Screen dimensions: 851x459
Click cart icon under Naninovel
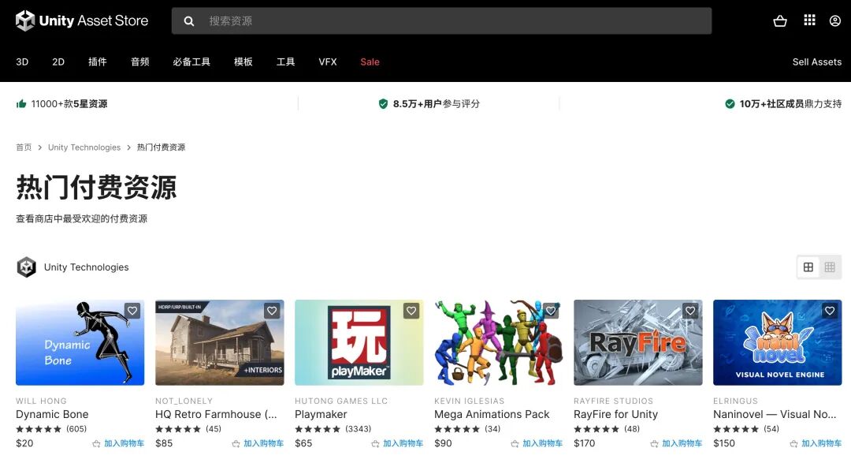[x=793, y=444]
